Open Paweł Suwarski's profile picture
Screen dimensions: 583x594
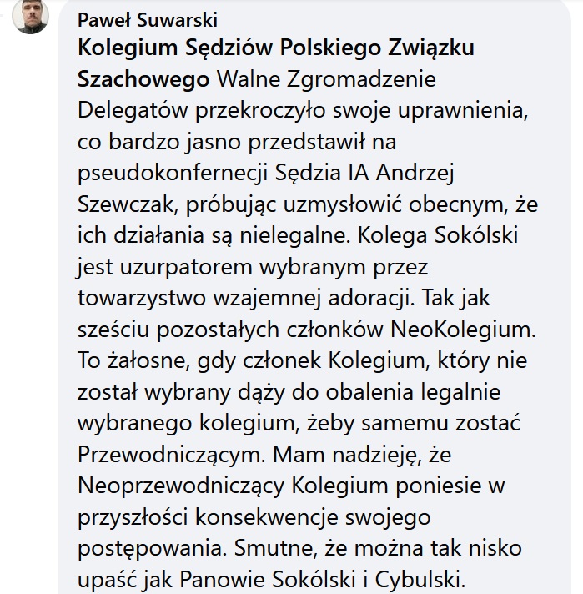[30, 17]
